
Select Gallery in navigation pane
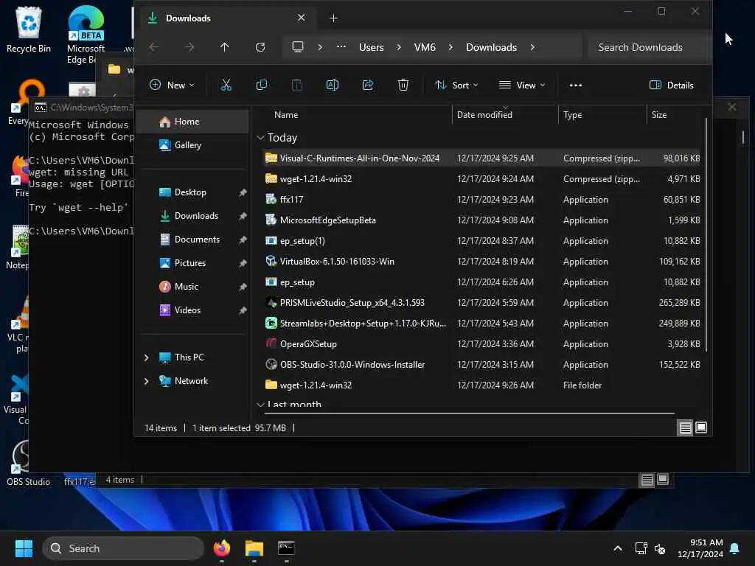[192, 145]
